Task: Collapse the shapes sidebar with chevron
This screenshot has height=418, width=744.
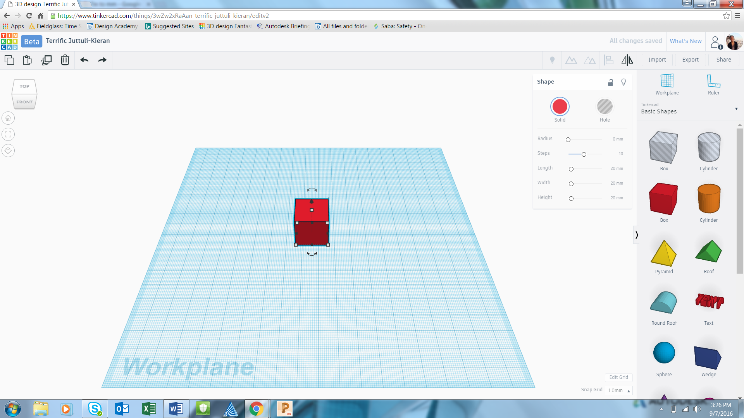Action: (636, 235)
